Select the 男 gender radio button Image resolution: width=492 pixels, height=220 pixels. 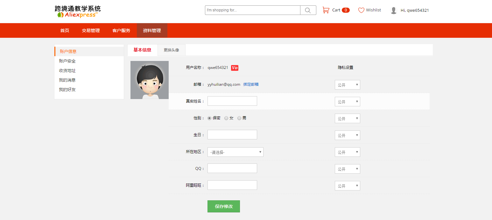coord(239,118)
